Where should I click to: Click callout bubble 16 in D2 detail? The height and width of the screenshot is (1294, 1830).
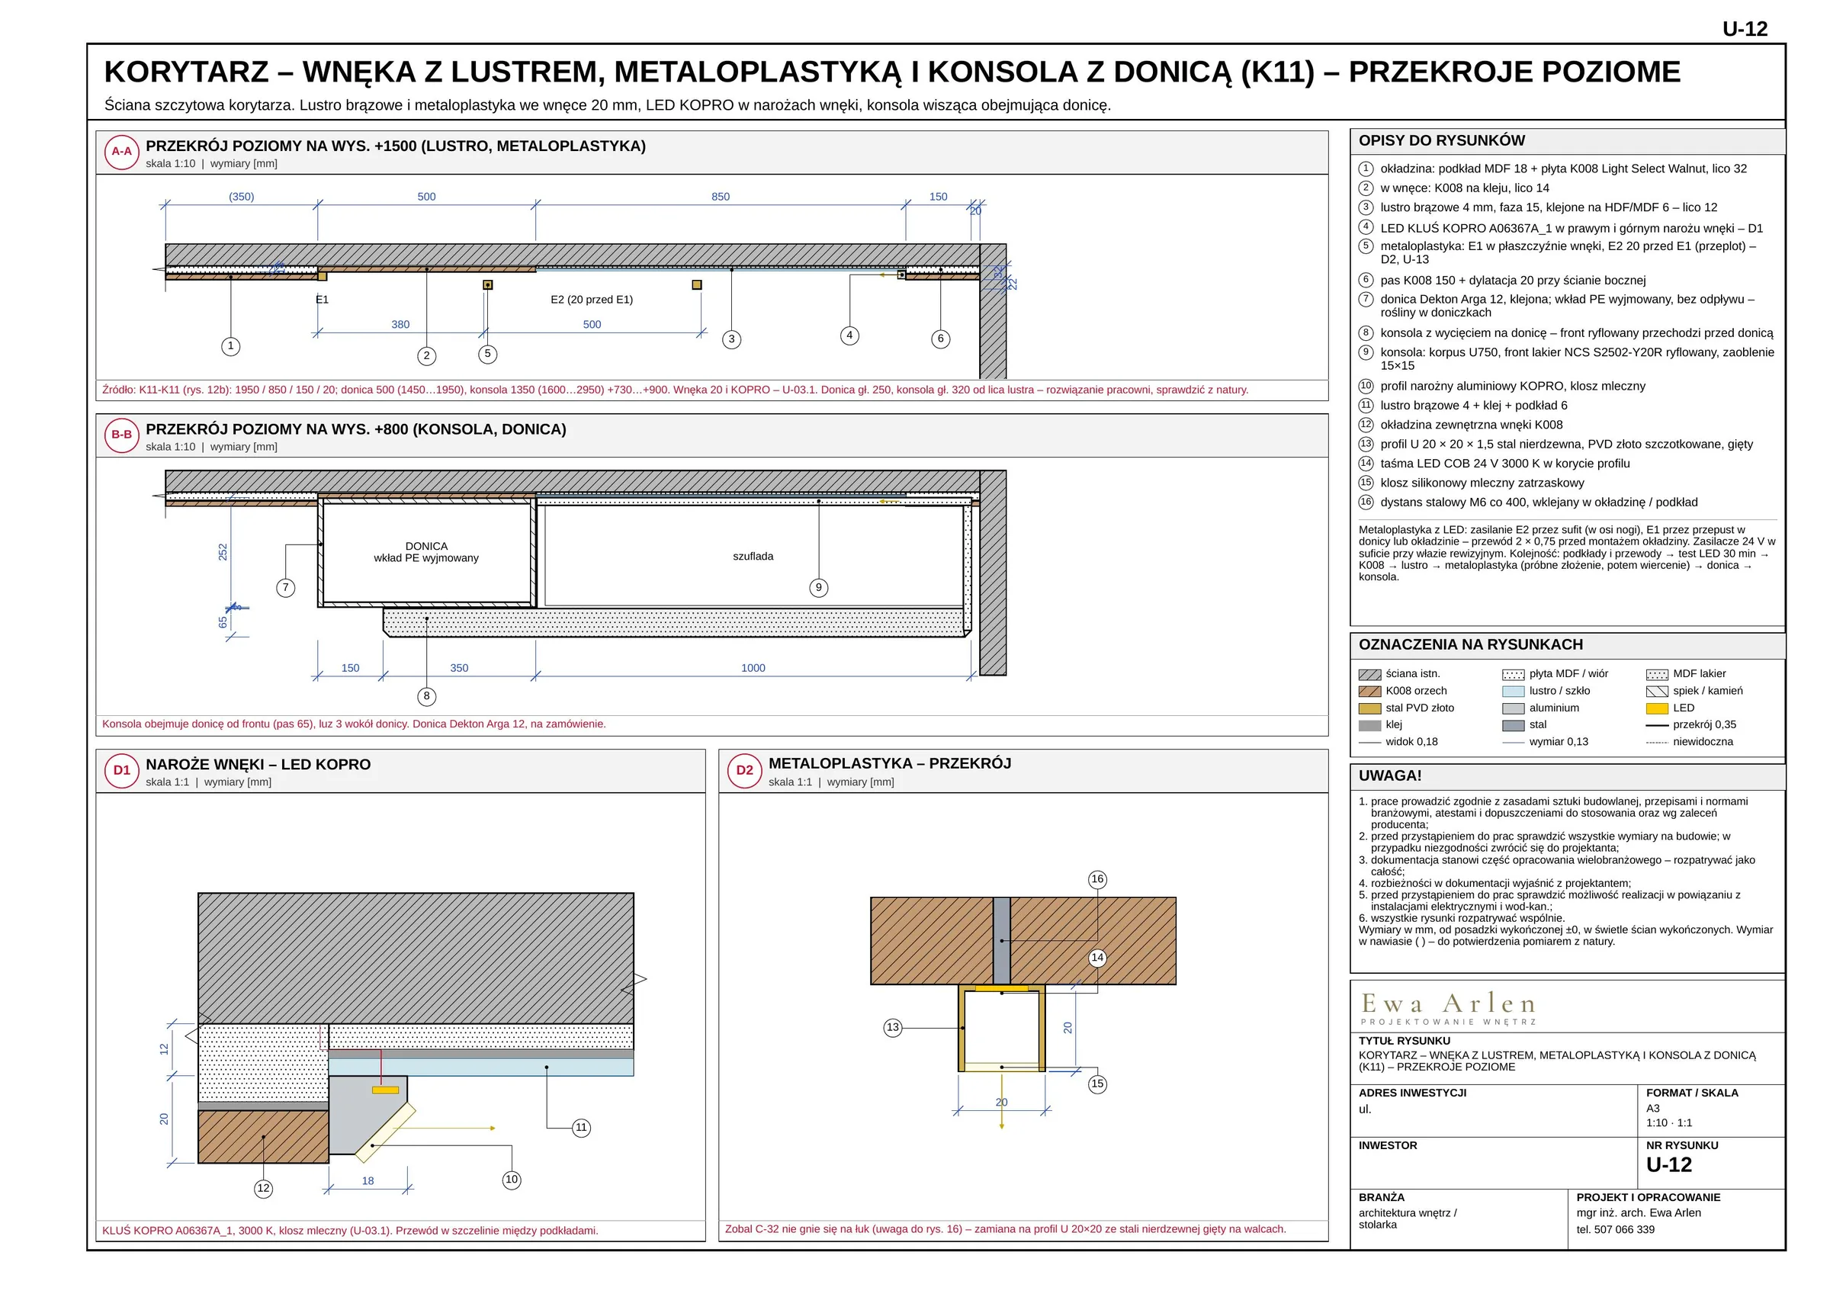tap(1097, 879)
